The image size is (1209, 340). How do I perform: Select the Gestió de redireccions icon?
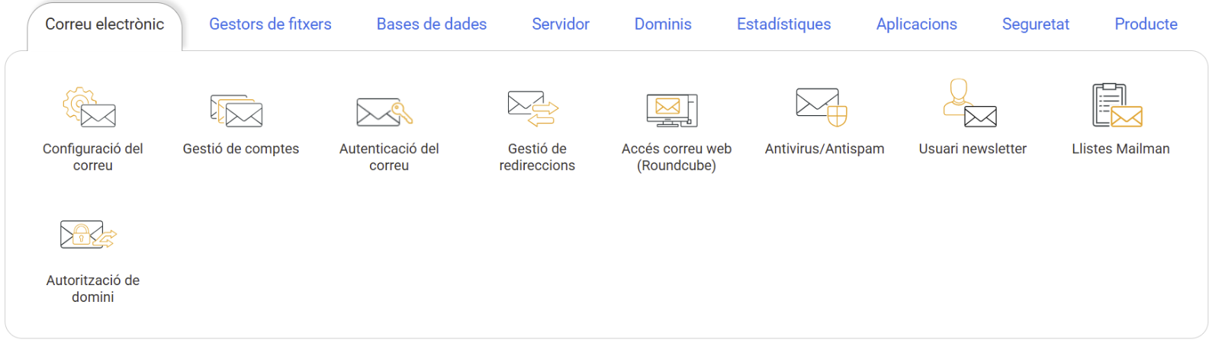[x=533, y=109]
